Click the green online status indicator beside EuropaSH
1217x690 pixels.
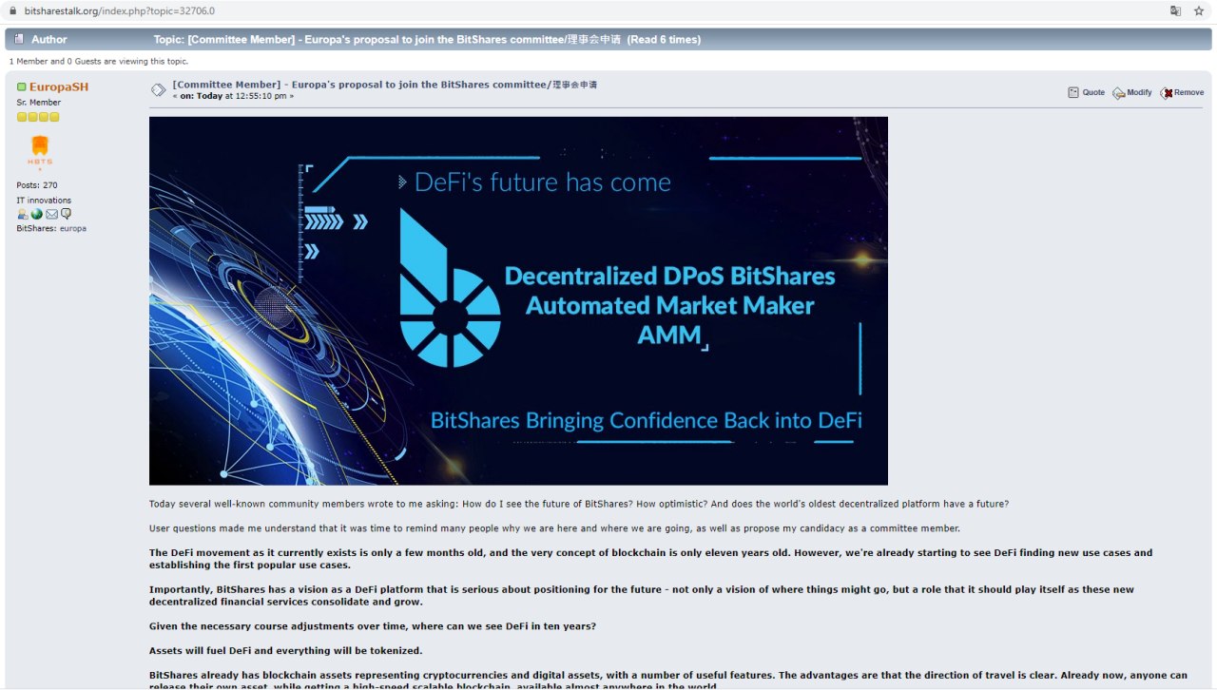click(21, 86)
